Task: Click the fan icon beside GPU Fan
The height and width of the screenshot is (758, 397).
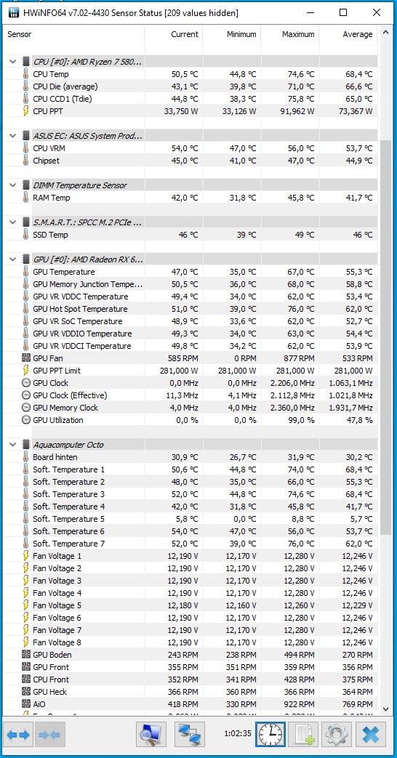Action: tap(26, 358)
